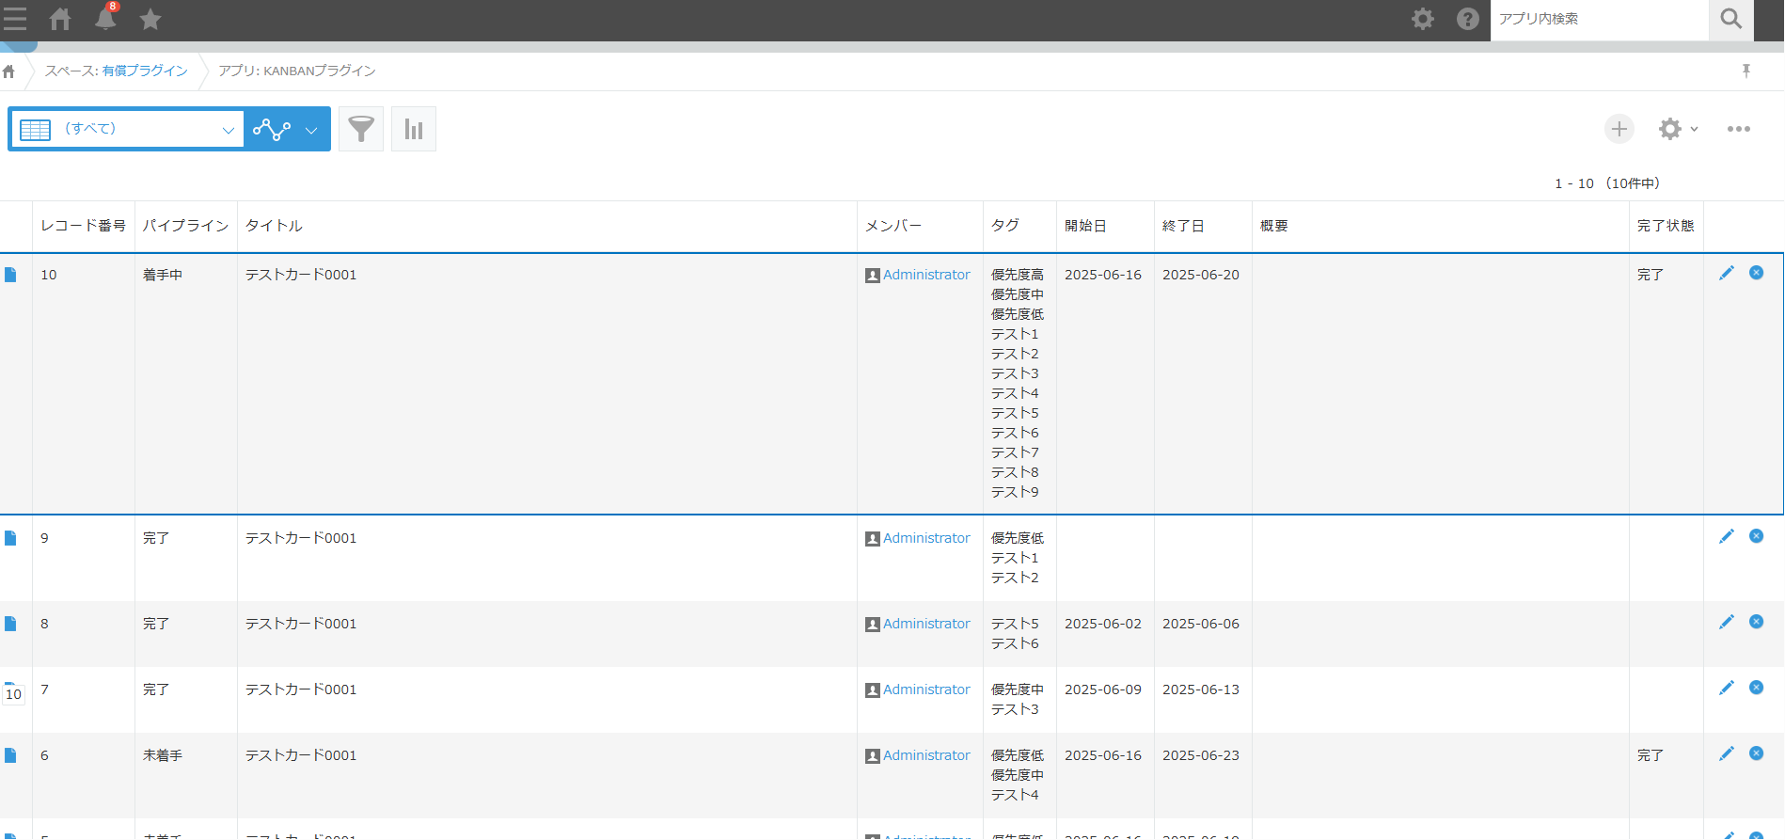
Task: Add a new record with plus
Action: tap(1619, 129)
